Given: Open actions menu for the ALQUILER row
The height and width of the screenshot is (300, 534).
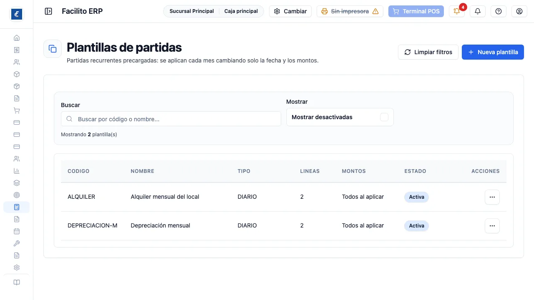Looking at the screenshot, I should (x=492, y=197).
